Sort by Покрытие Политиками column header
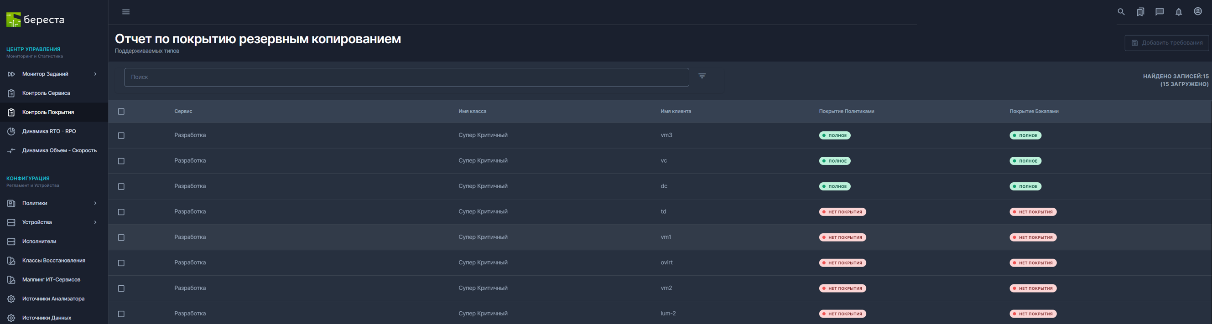The height and width of the screenshot is (324, 1212). tap(847, 112)
